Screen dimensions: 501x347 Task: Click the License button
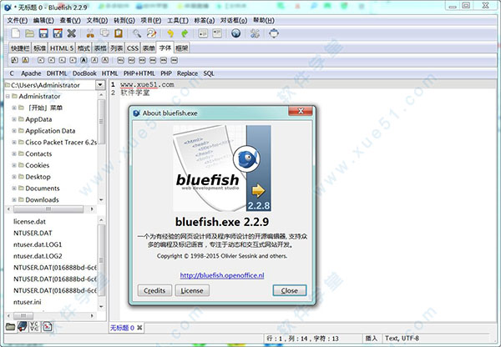pyautogui.click(x=192, y=290)
